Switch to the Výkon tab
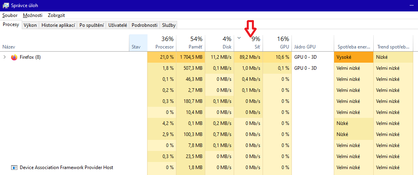The image size is (418, 175). 30,25
